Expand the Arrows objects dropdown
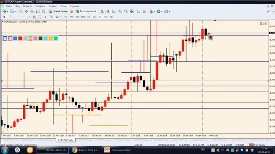275x154 pixels. tap(60, 17)
